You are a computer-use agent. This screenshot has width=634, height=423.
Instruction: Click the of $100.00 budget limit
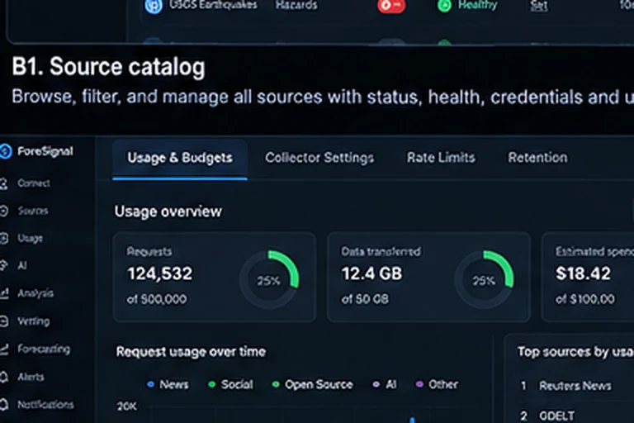(x=585, y=299)
